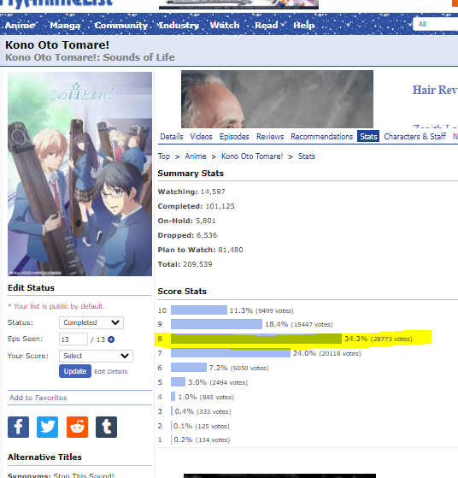Image resolution: width=458 pixels, height=478 pixels.
Task: Switch to the Reviews tab
Action: pos(270,136)
